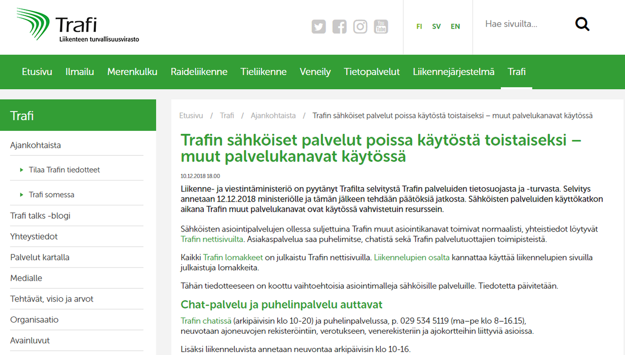
Task: Select the active Trafi navigation tab
Action: click(516, 72)
